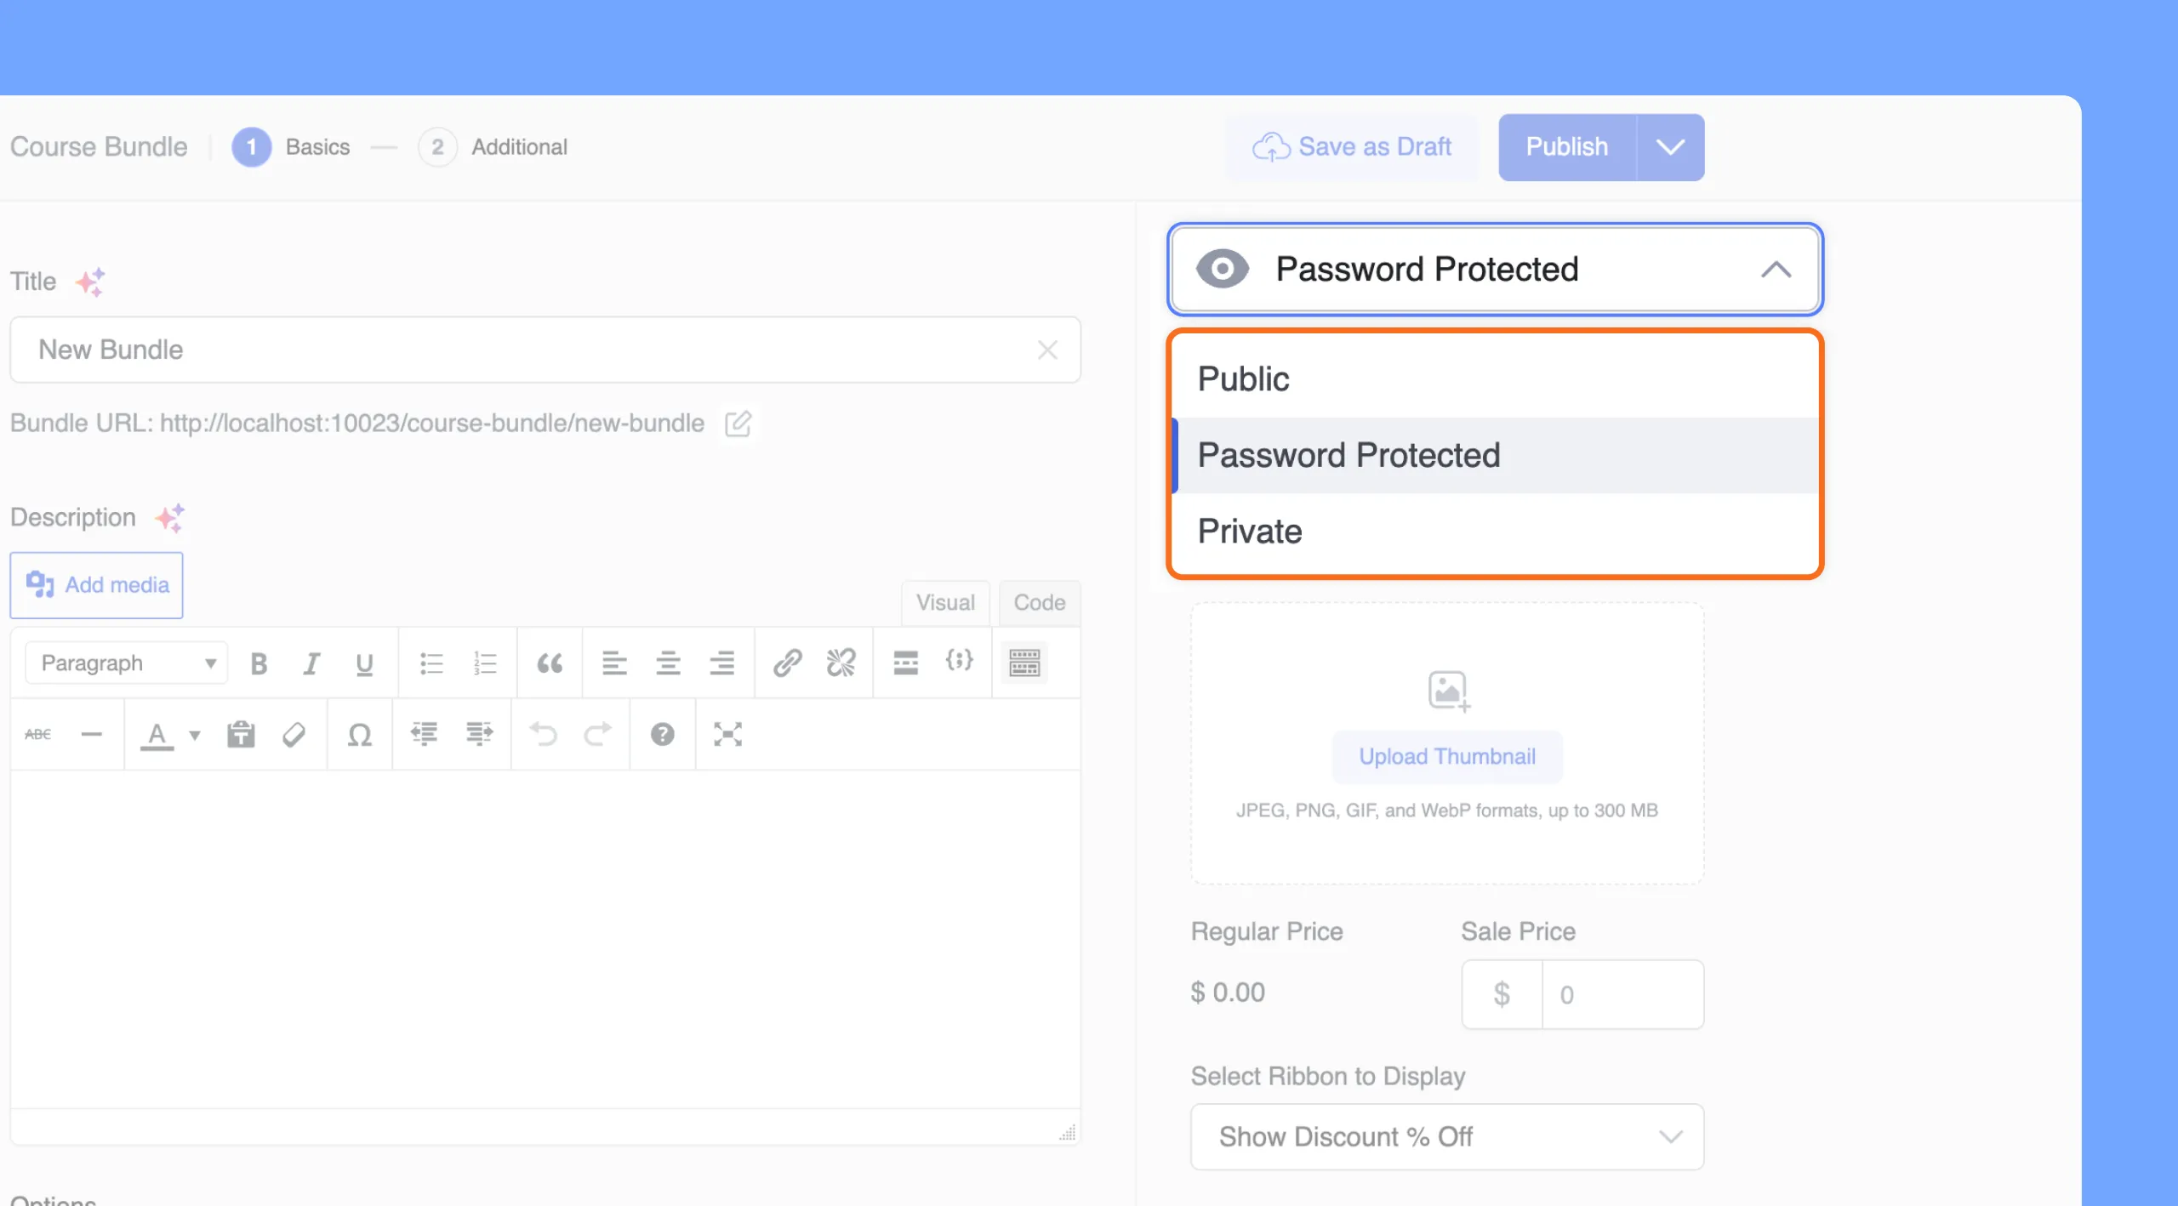Align text right
This screenshot has height=1206, width=2178.
(721, 663)
